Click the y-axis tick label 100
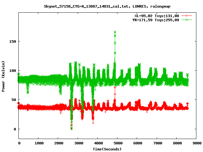The height and width of the screenshot is (152, 203). (x=13, y=71)
